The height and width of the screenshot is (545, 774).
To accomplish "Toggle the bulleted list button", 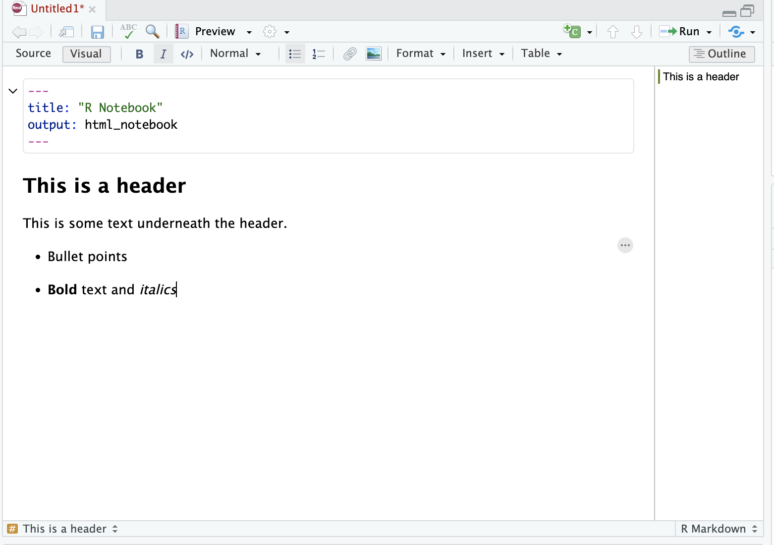I will 295,54.
